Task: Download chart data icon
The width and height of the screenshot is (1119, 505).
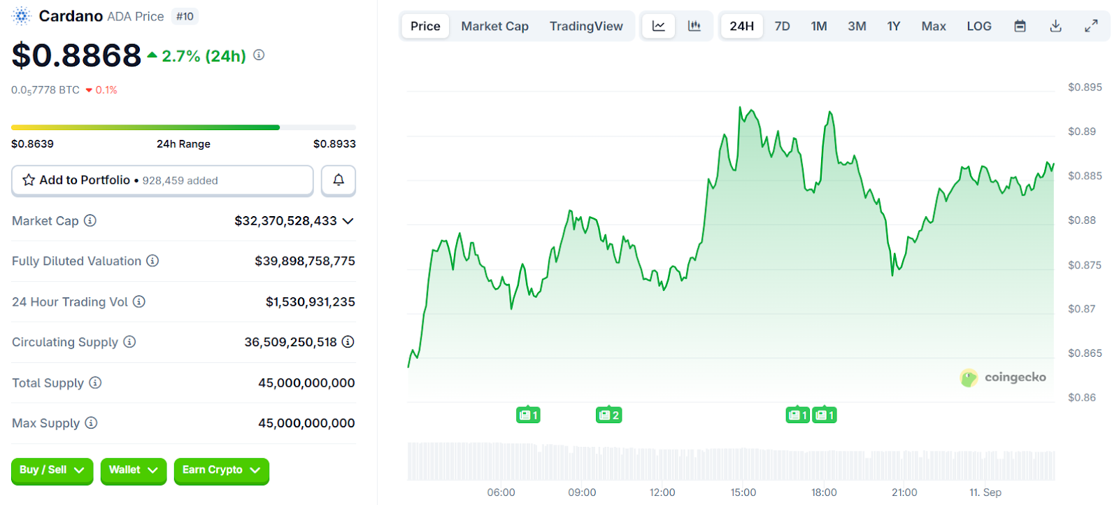Action: click(x=1055, y=26)
